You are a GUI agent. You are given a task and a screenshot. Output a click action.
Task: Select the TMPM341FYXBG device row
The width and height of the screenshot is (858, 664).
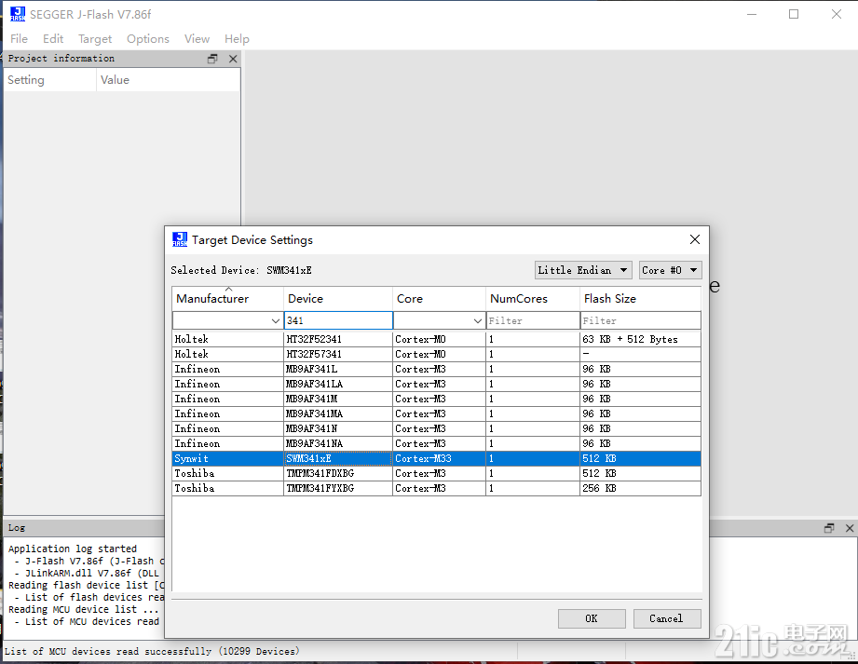click(x=436, y=488)
